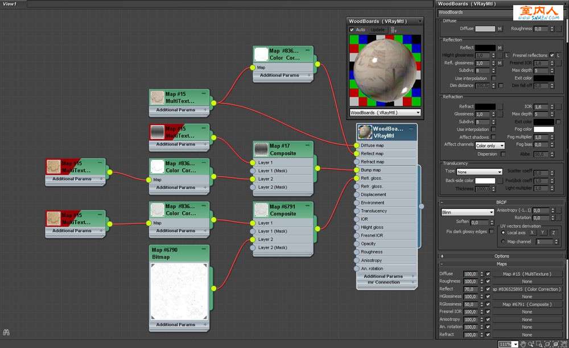Click the WoodBoards material name field

[x=475, y=13]
